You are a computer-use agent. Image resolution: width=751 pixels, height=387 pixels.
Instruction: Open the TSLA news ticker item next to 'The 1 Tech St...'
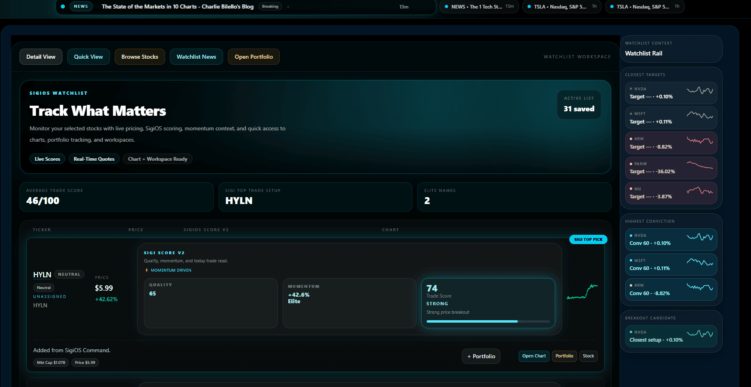(x=562, y=6)
